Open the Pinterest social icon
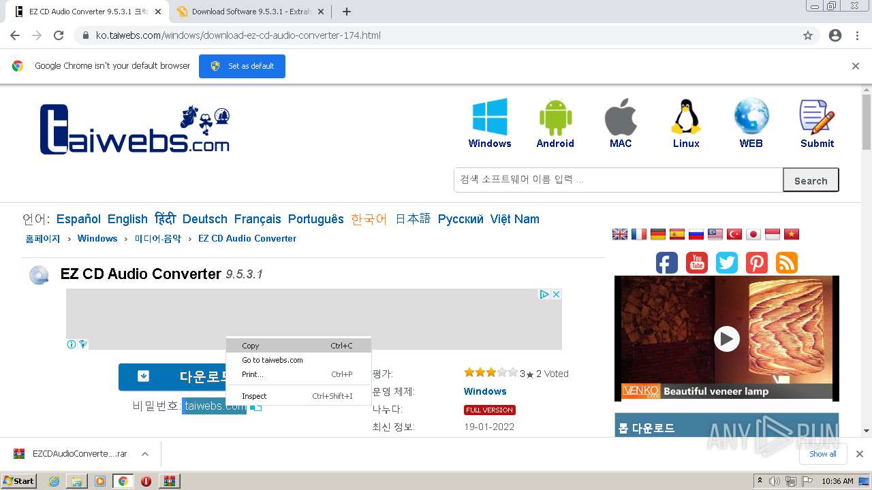The width and height of the screenshot is (872, 490). [x=757, y=263]
